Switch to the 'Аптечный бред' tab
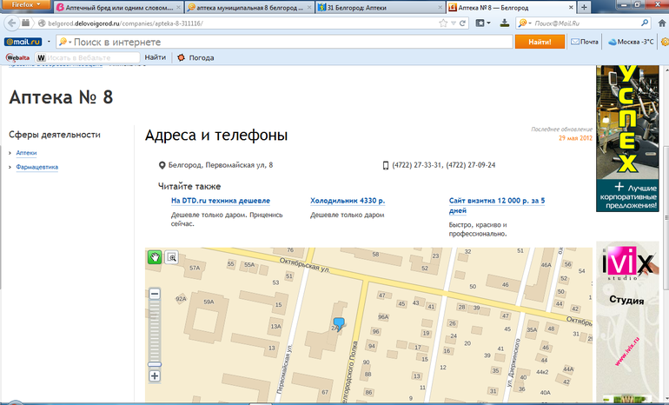 (x=119, y=8)
